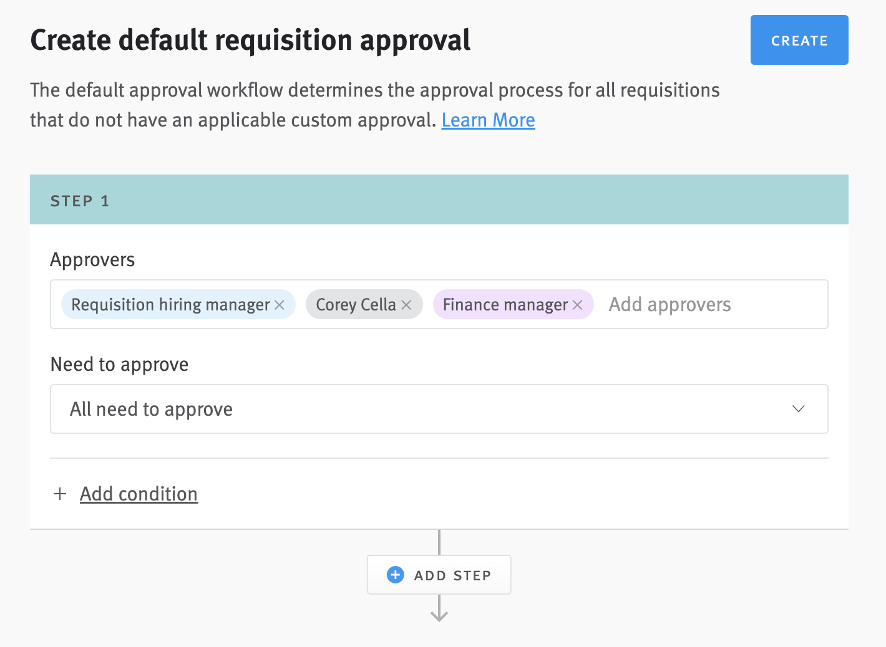This screenshot has width=886, height=647.
Task: Click the downward arrow below ADD STEP
Action: [439, 614]
